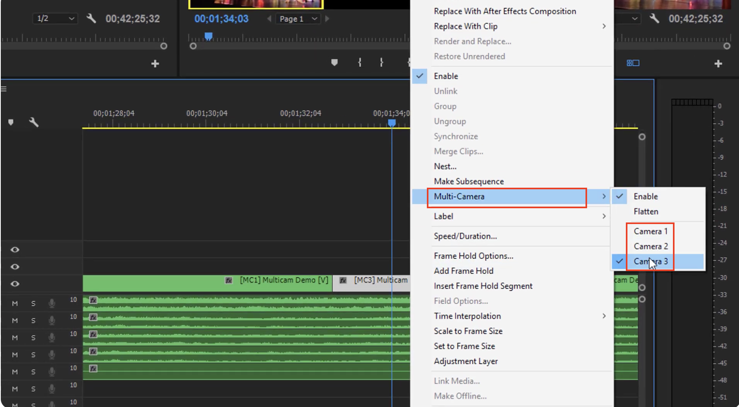Click the program monitor zoom bar left handle
739x407 pixels.
193,46
